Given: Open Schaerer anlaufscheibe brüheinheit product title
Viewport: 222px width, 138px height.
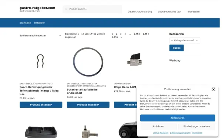Looking at the screenshot, I should 82,91.
